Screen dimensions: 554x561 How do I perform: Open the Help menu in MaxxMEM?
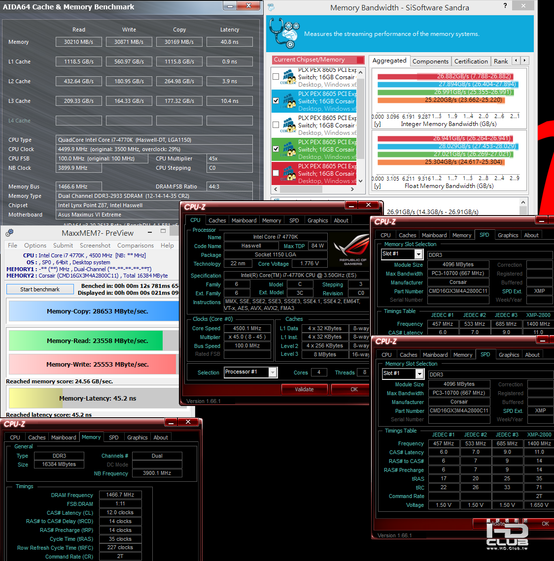167,246
